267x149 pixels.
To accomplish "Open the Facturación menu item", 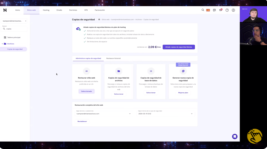I will [x=100, y=10].
